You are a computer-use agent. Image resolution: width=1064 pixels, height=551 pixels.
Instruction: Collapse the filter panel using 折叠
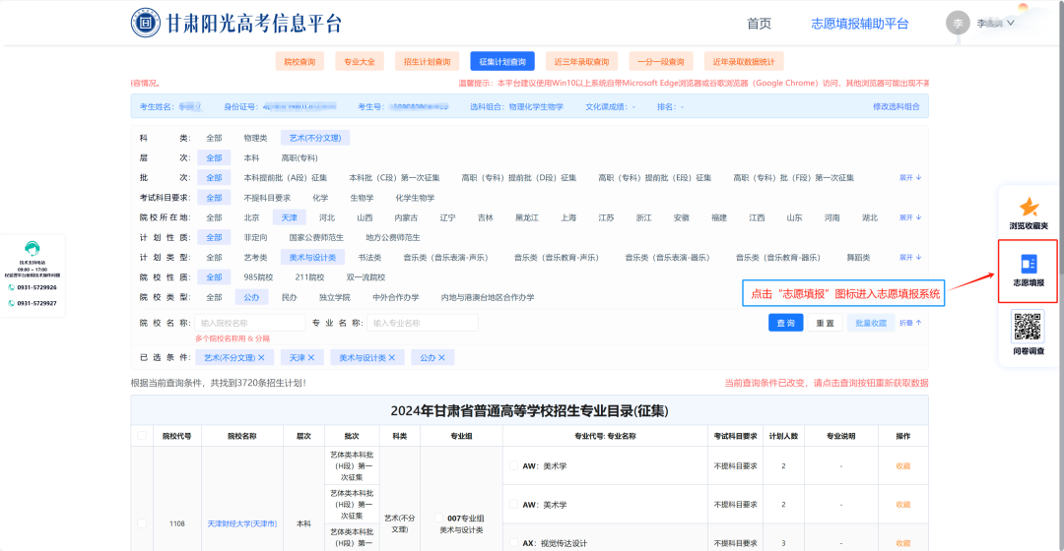click(910, 323)
